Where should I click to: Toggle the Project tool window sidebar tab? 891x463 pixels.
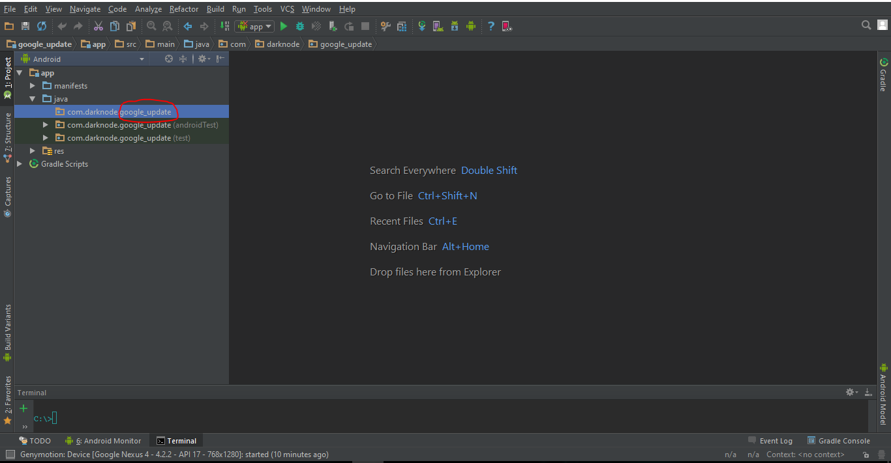pos(8,73)
